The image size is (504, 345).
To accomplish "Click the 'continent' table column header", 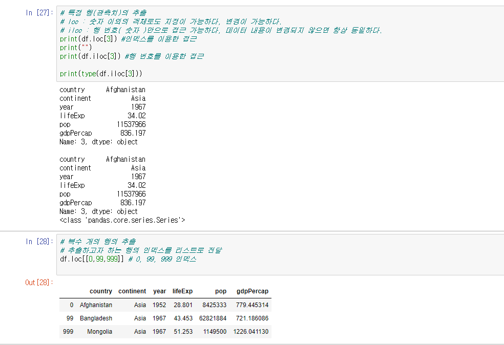I will click(132, 291).
